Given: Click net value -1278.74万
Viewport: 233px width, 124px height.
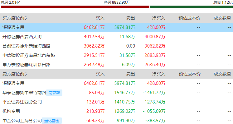Looking at the screenshot, I should coord(154,102).
